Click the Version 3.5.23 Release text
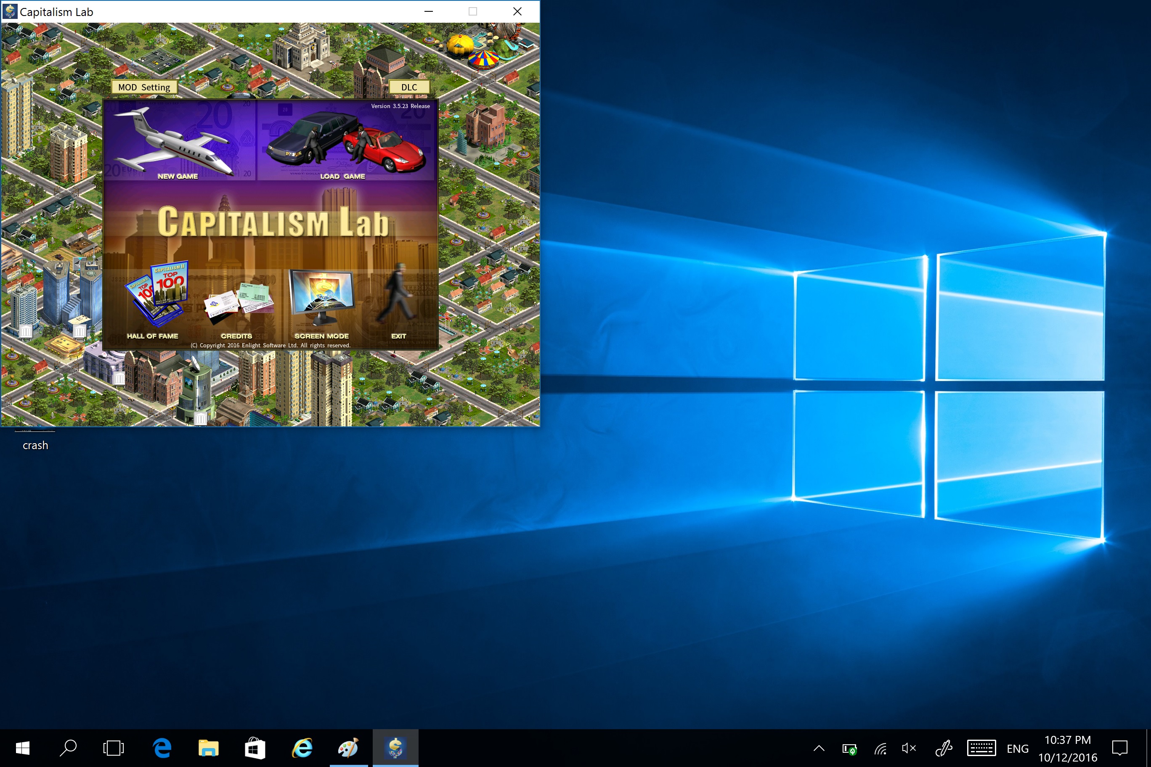The height and width of the screenshot is (767, 1151). coord(400,106)
